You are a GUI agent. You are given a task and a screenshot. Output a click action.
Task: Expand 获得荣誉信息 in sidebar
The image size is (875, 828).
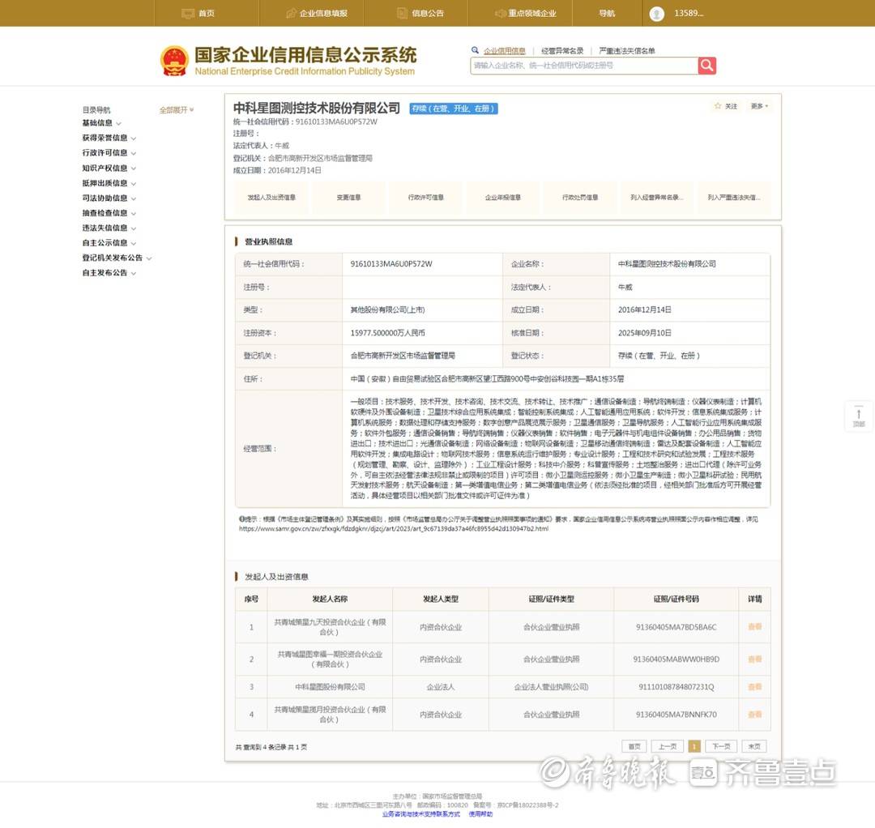(109, 138)
